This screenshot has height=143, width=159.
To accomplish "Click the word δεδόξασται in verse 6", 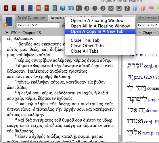I will [x=65, y=93].
